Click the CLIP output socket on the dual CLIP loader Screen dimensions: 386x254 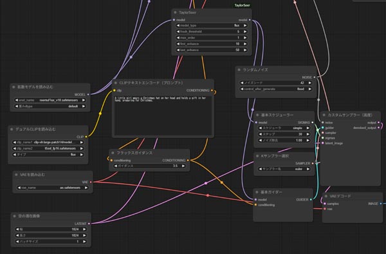coord(86,137)
